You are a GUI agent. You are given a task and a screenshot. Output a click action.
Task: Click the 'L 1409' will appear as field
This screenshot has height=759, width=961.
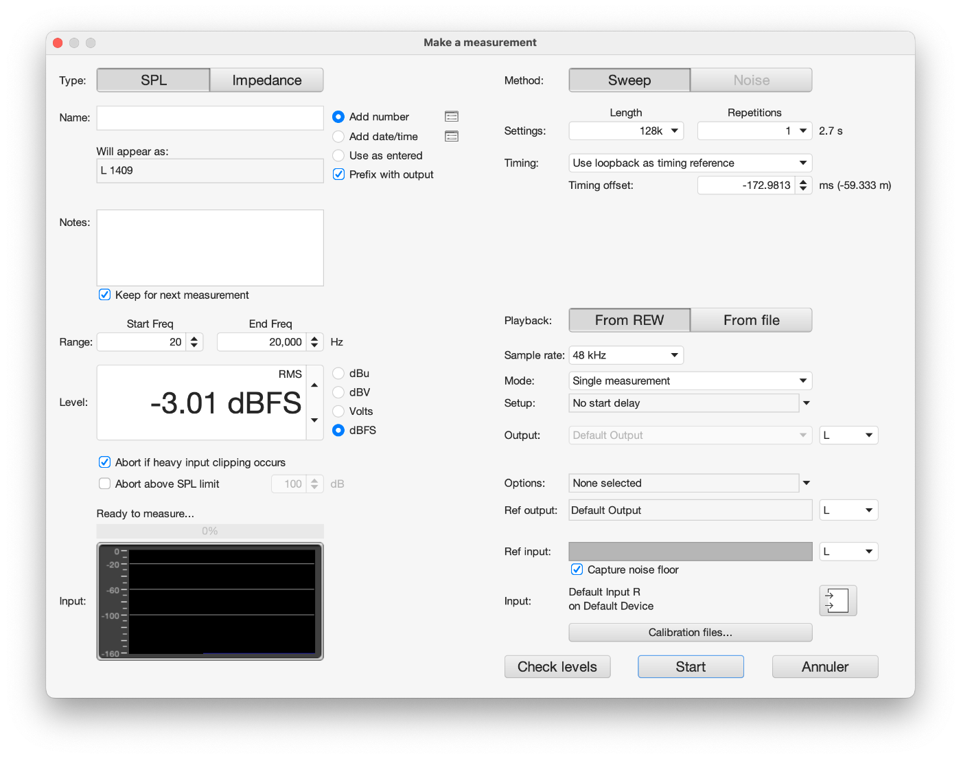tap(210, 170)
